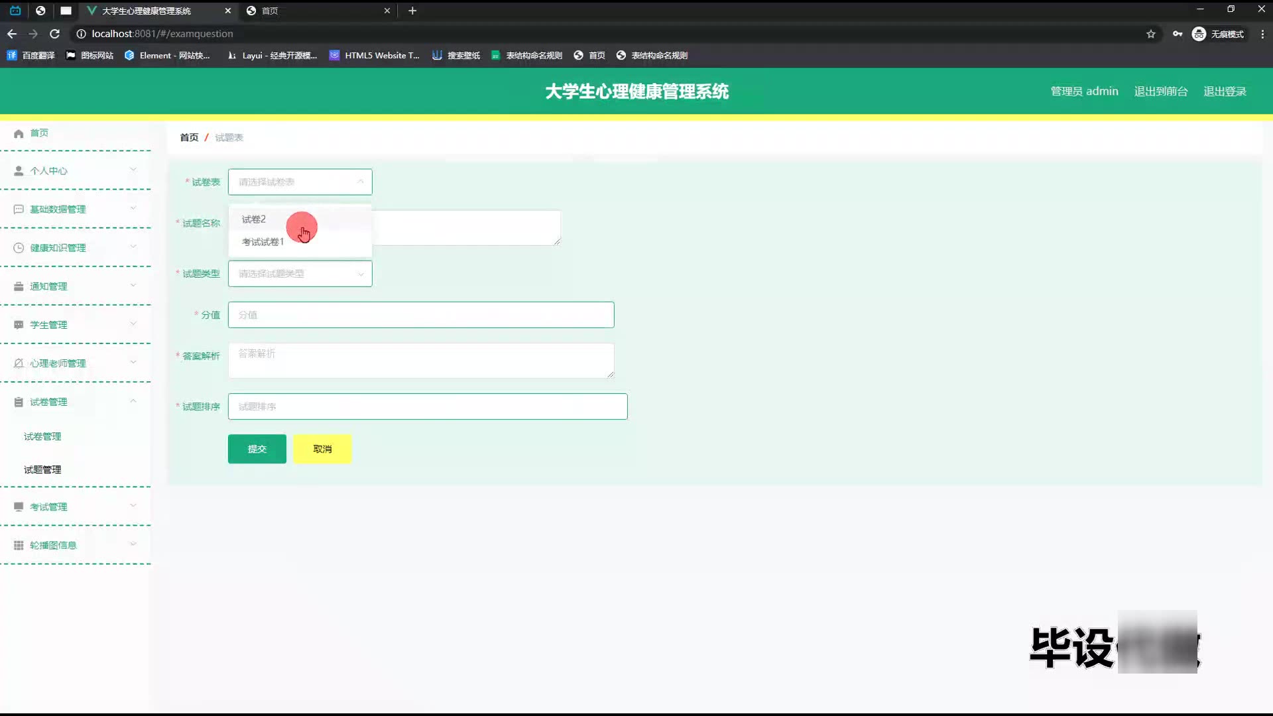The height and width of the screenshot is (716, 1273).
Task: Click the 试题表 breadcrumb text
Action: pyautogui.click(x=229, y=137)
